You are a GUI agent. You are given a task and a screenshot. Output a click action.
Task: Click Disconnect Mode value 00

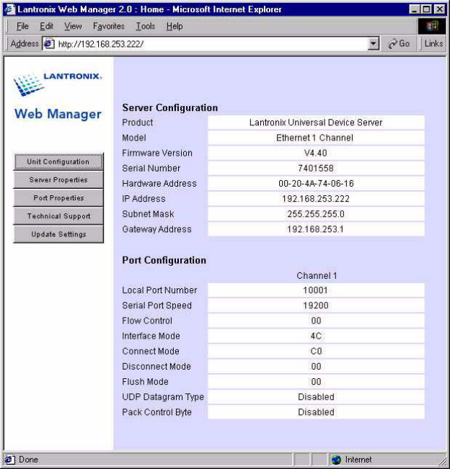(316, 367)
